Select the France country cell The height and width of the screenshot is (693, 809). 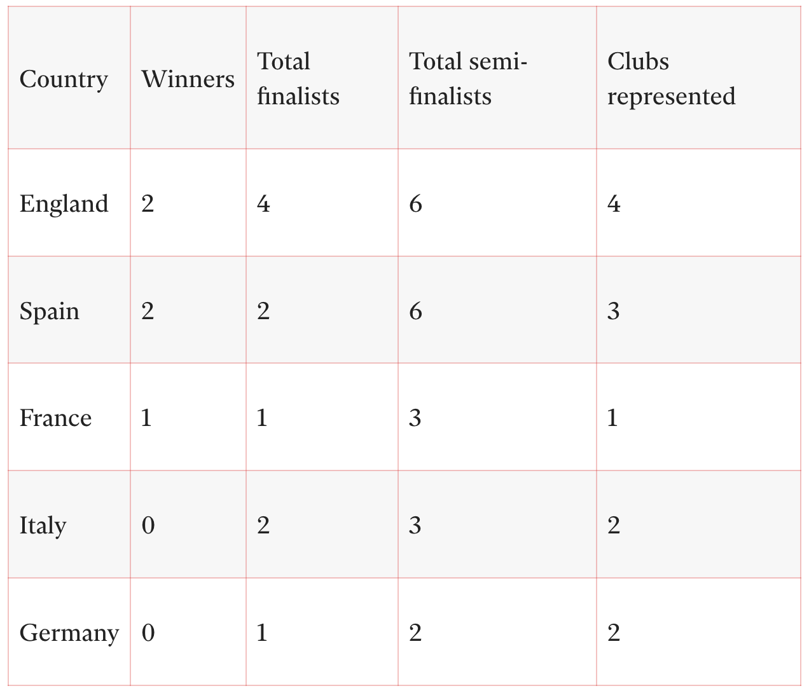tap(55, 418)
